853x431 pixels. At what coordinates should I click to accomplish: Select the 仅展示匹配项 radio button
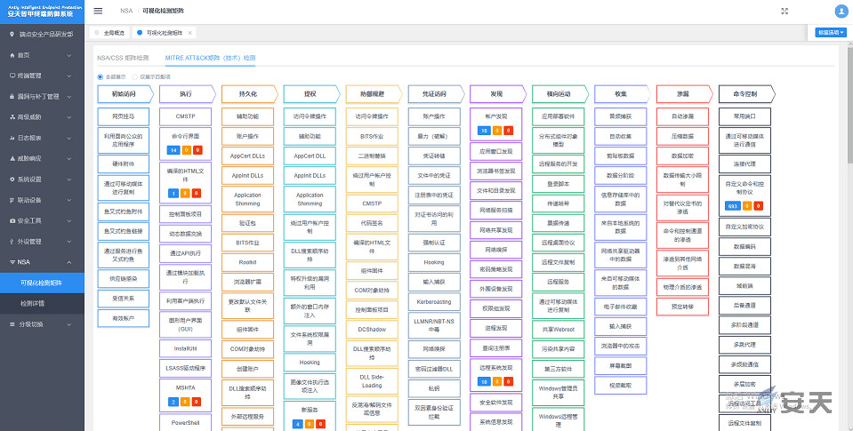(135, 76)
